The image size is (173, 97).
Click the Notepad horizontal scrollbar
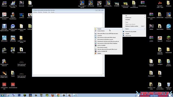(x=68, y=75)
